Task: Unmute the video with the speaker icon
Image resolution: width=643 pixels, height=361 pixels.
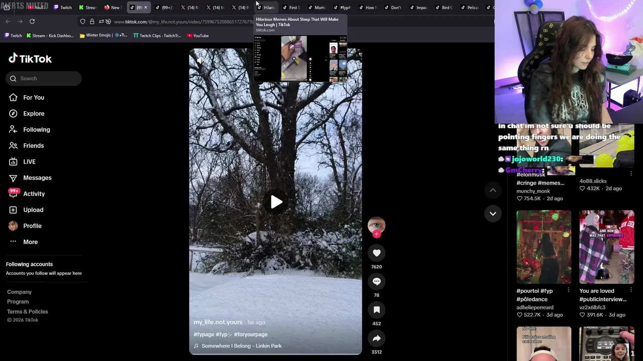Action: 199,61
